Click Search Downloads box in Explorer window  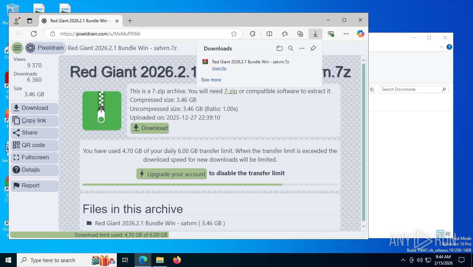point(414,89)
